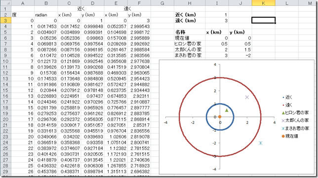Select cell with value 0.017453

pos(46,26)
